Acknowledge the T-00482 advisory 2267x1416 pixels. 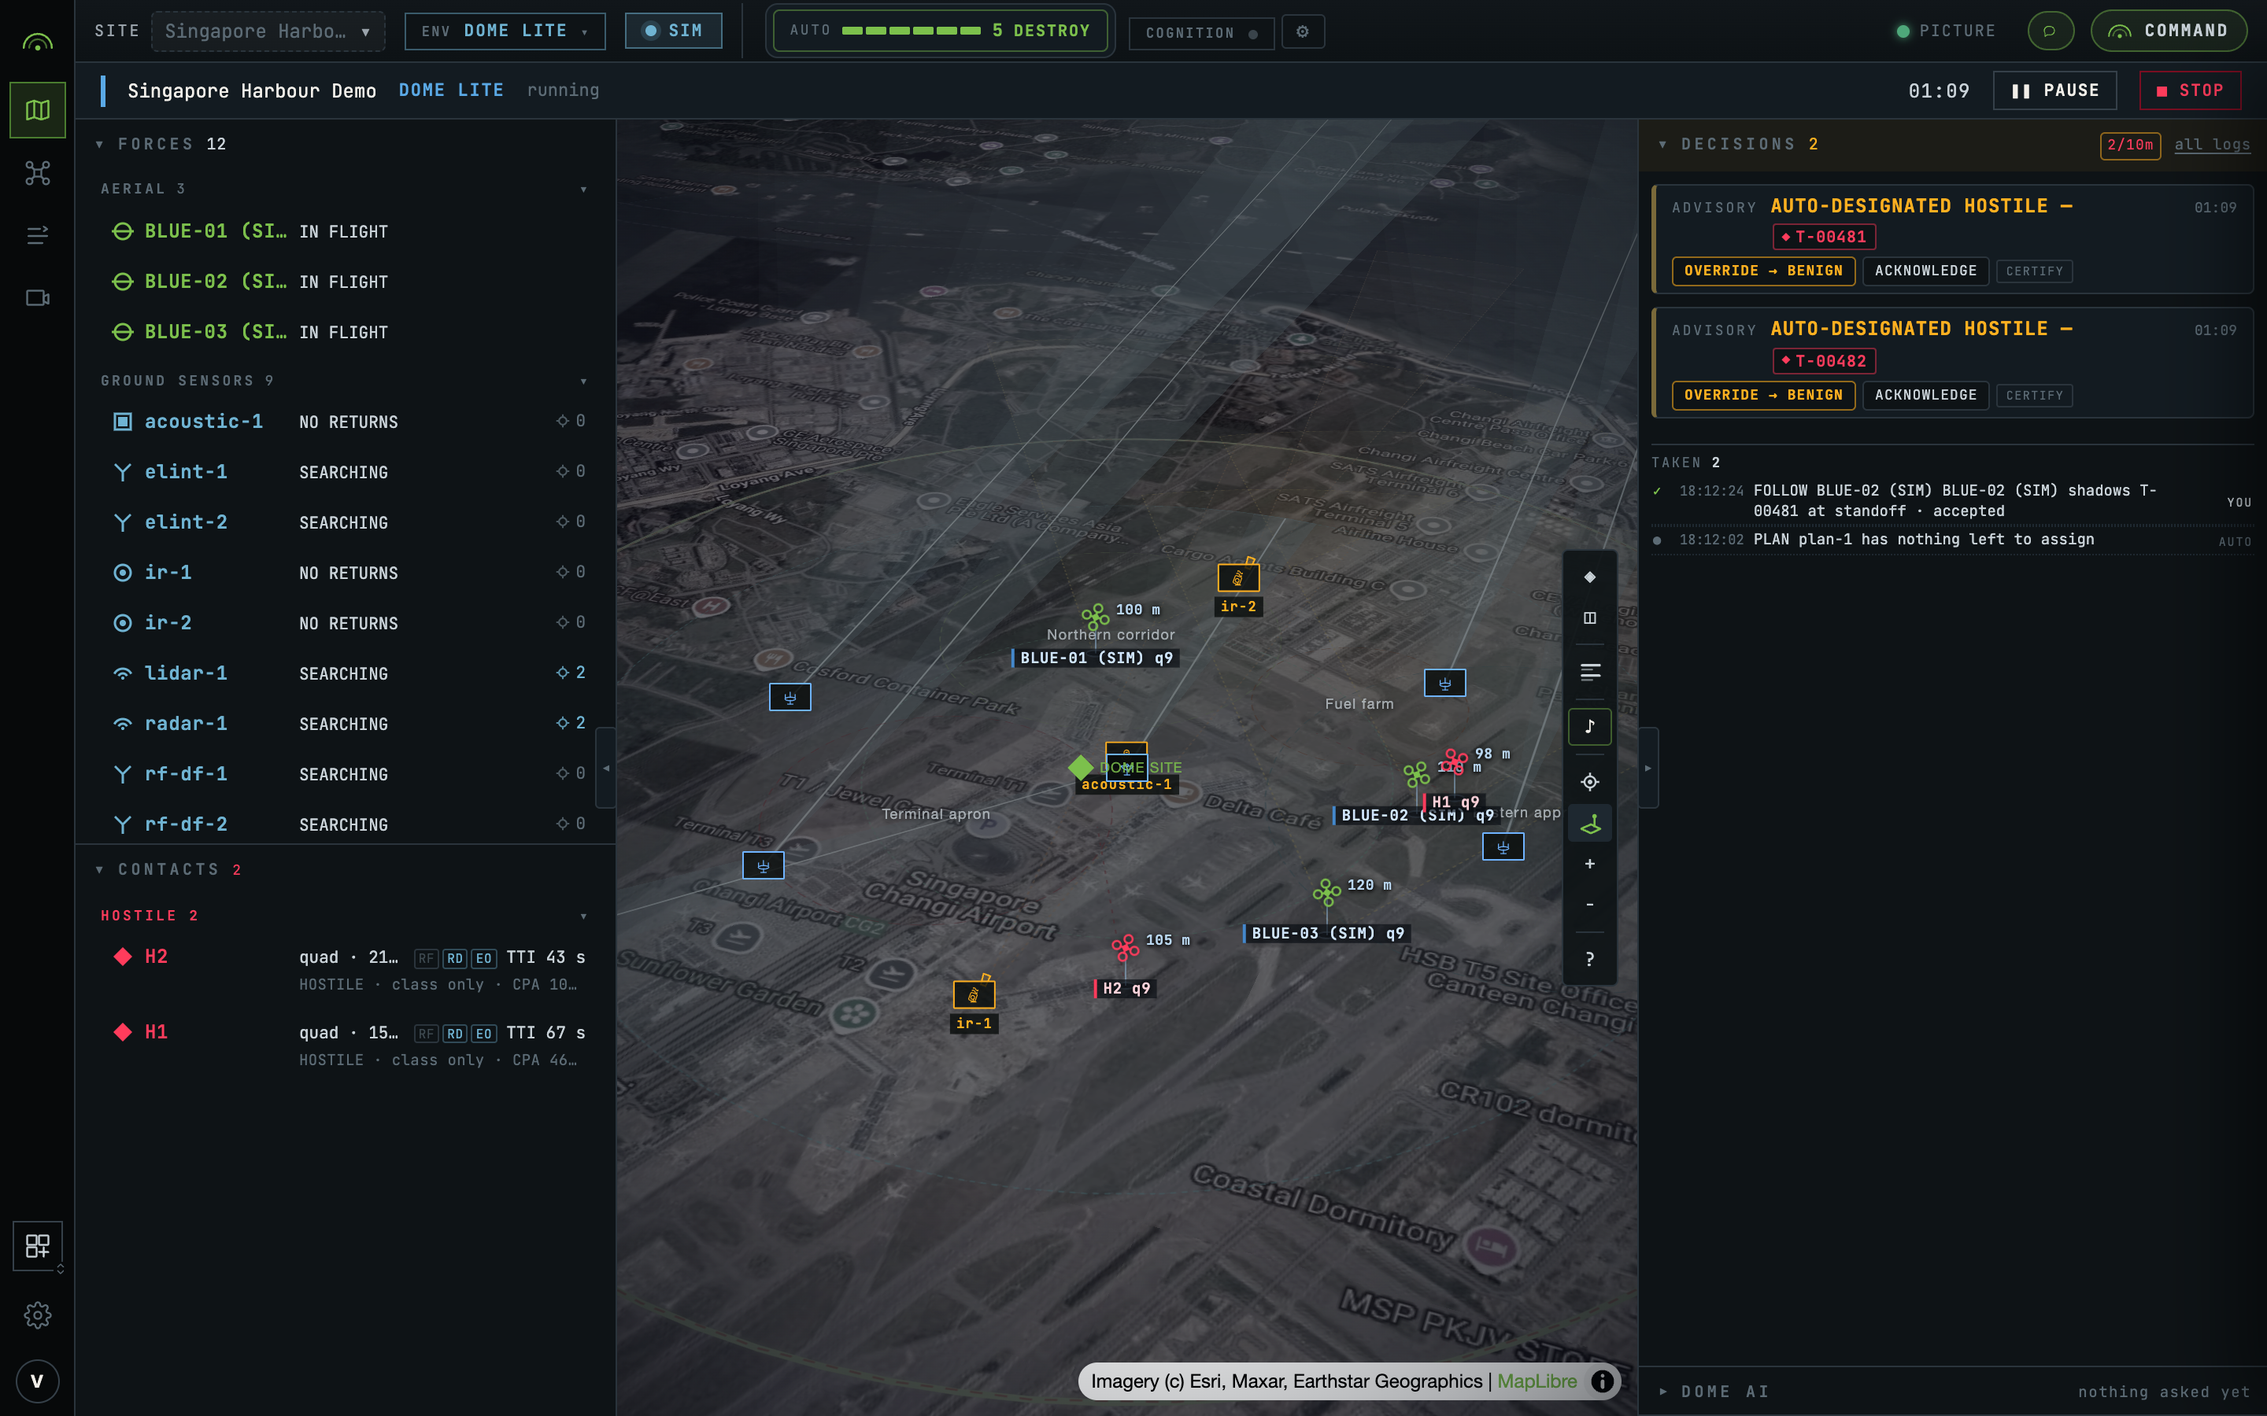pos(1925,395)
